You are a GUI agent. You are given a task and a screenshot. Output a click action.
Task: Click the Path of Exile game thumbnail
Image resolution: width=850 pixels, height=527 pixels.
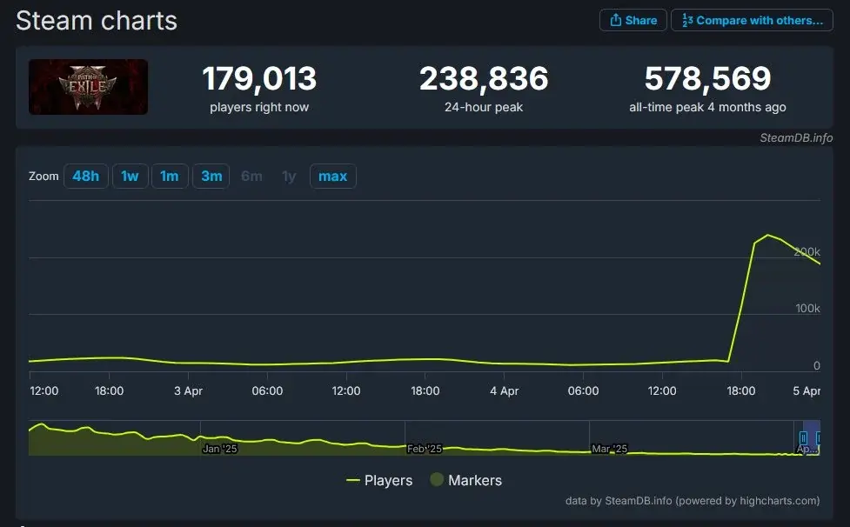pyautogui.click(x=89, y=87)
